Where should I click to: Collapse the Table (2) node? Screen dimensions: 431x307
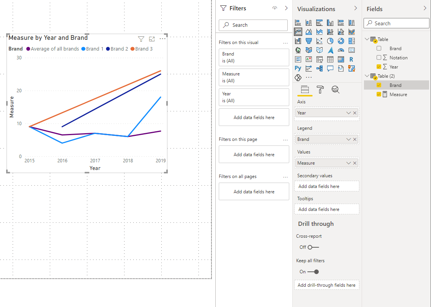(x=367, y=76)
